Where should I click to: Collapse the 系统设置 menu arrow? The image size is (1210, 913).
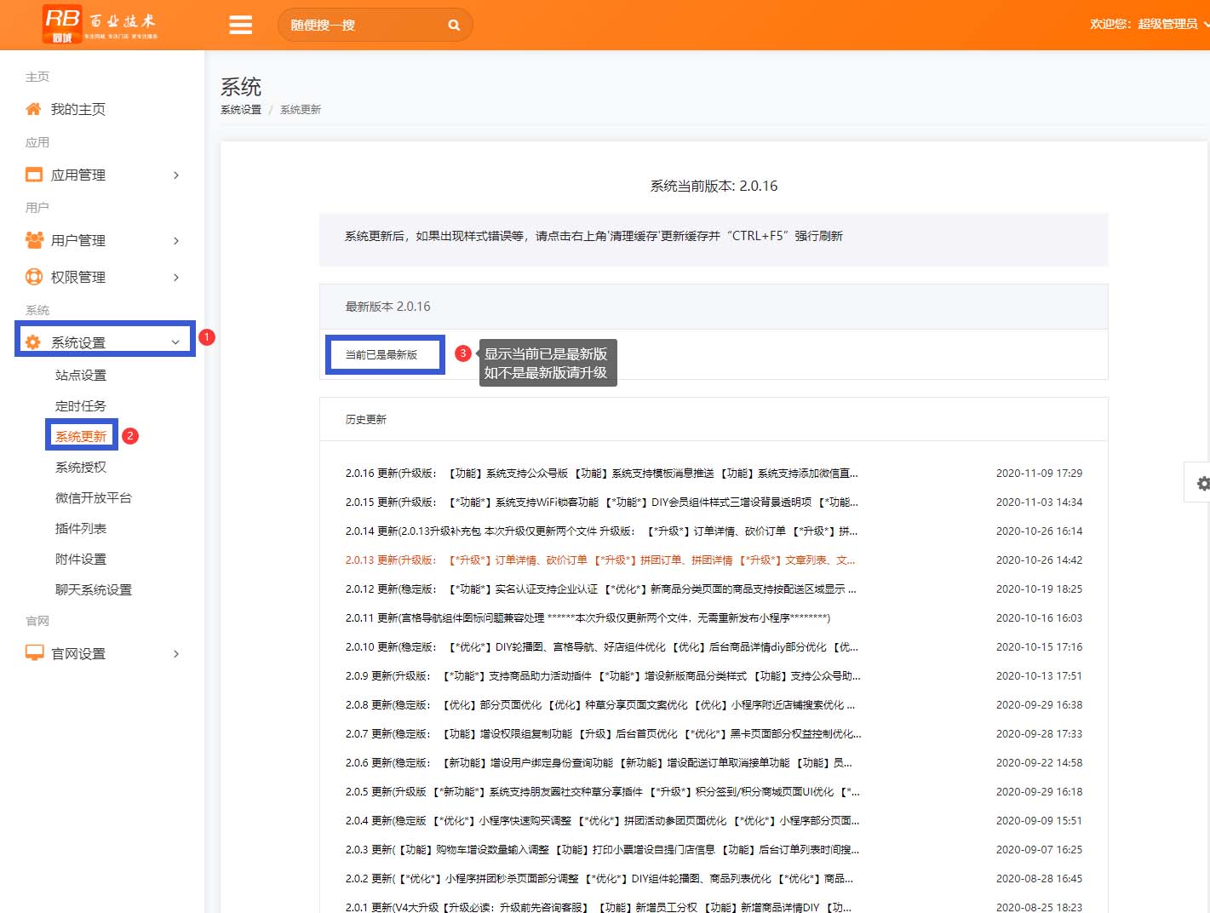(175, 342)
